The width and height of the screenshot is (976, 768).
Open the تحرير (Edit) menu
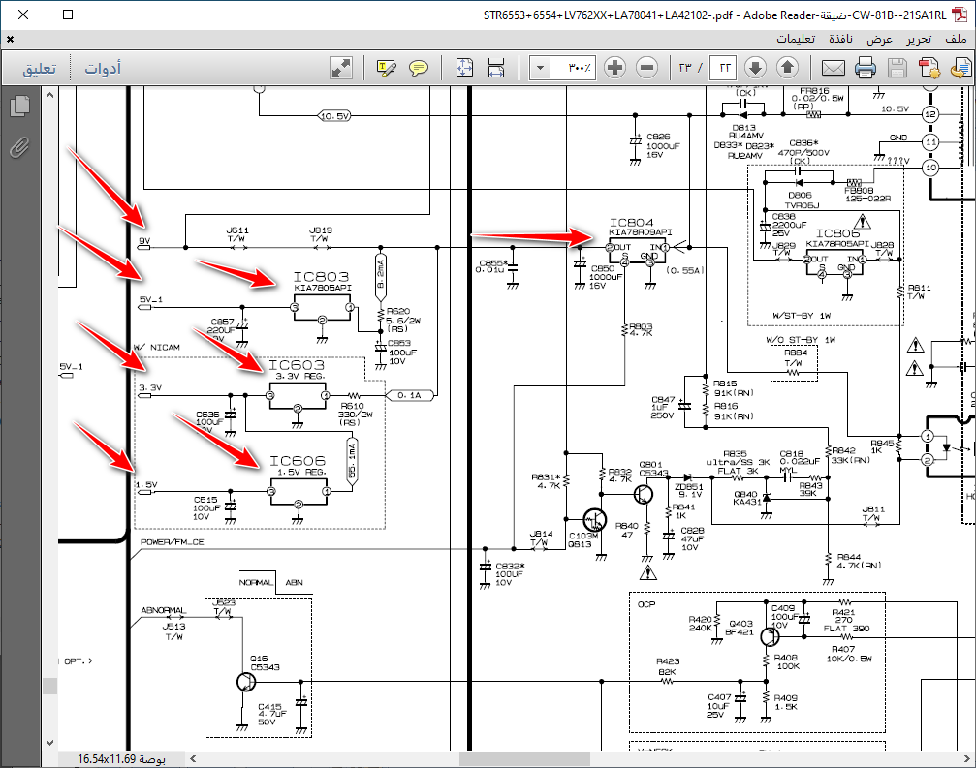pos(919,39)
